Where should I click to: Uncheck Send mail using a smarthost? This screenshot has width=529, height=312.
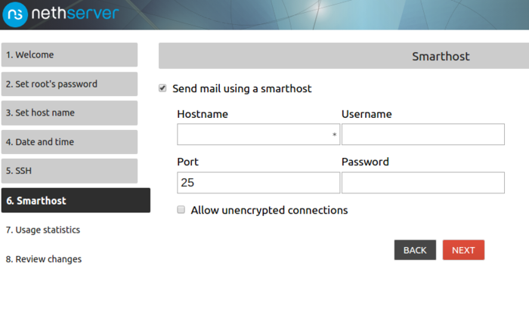click(162, 88)
